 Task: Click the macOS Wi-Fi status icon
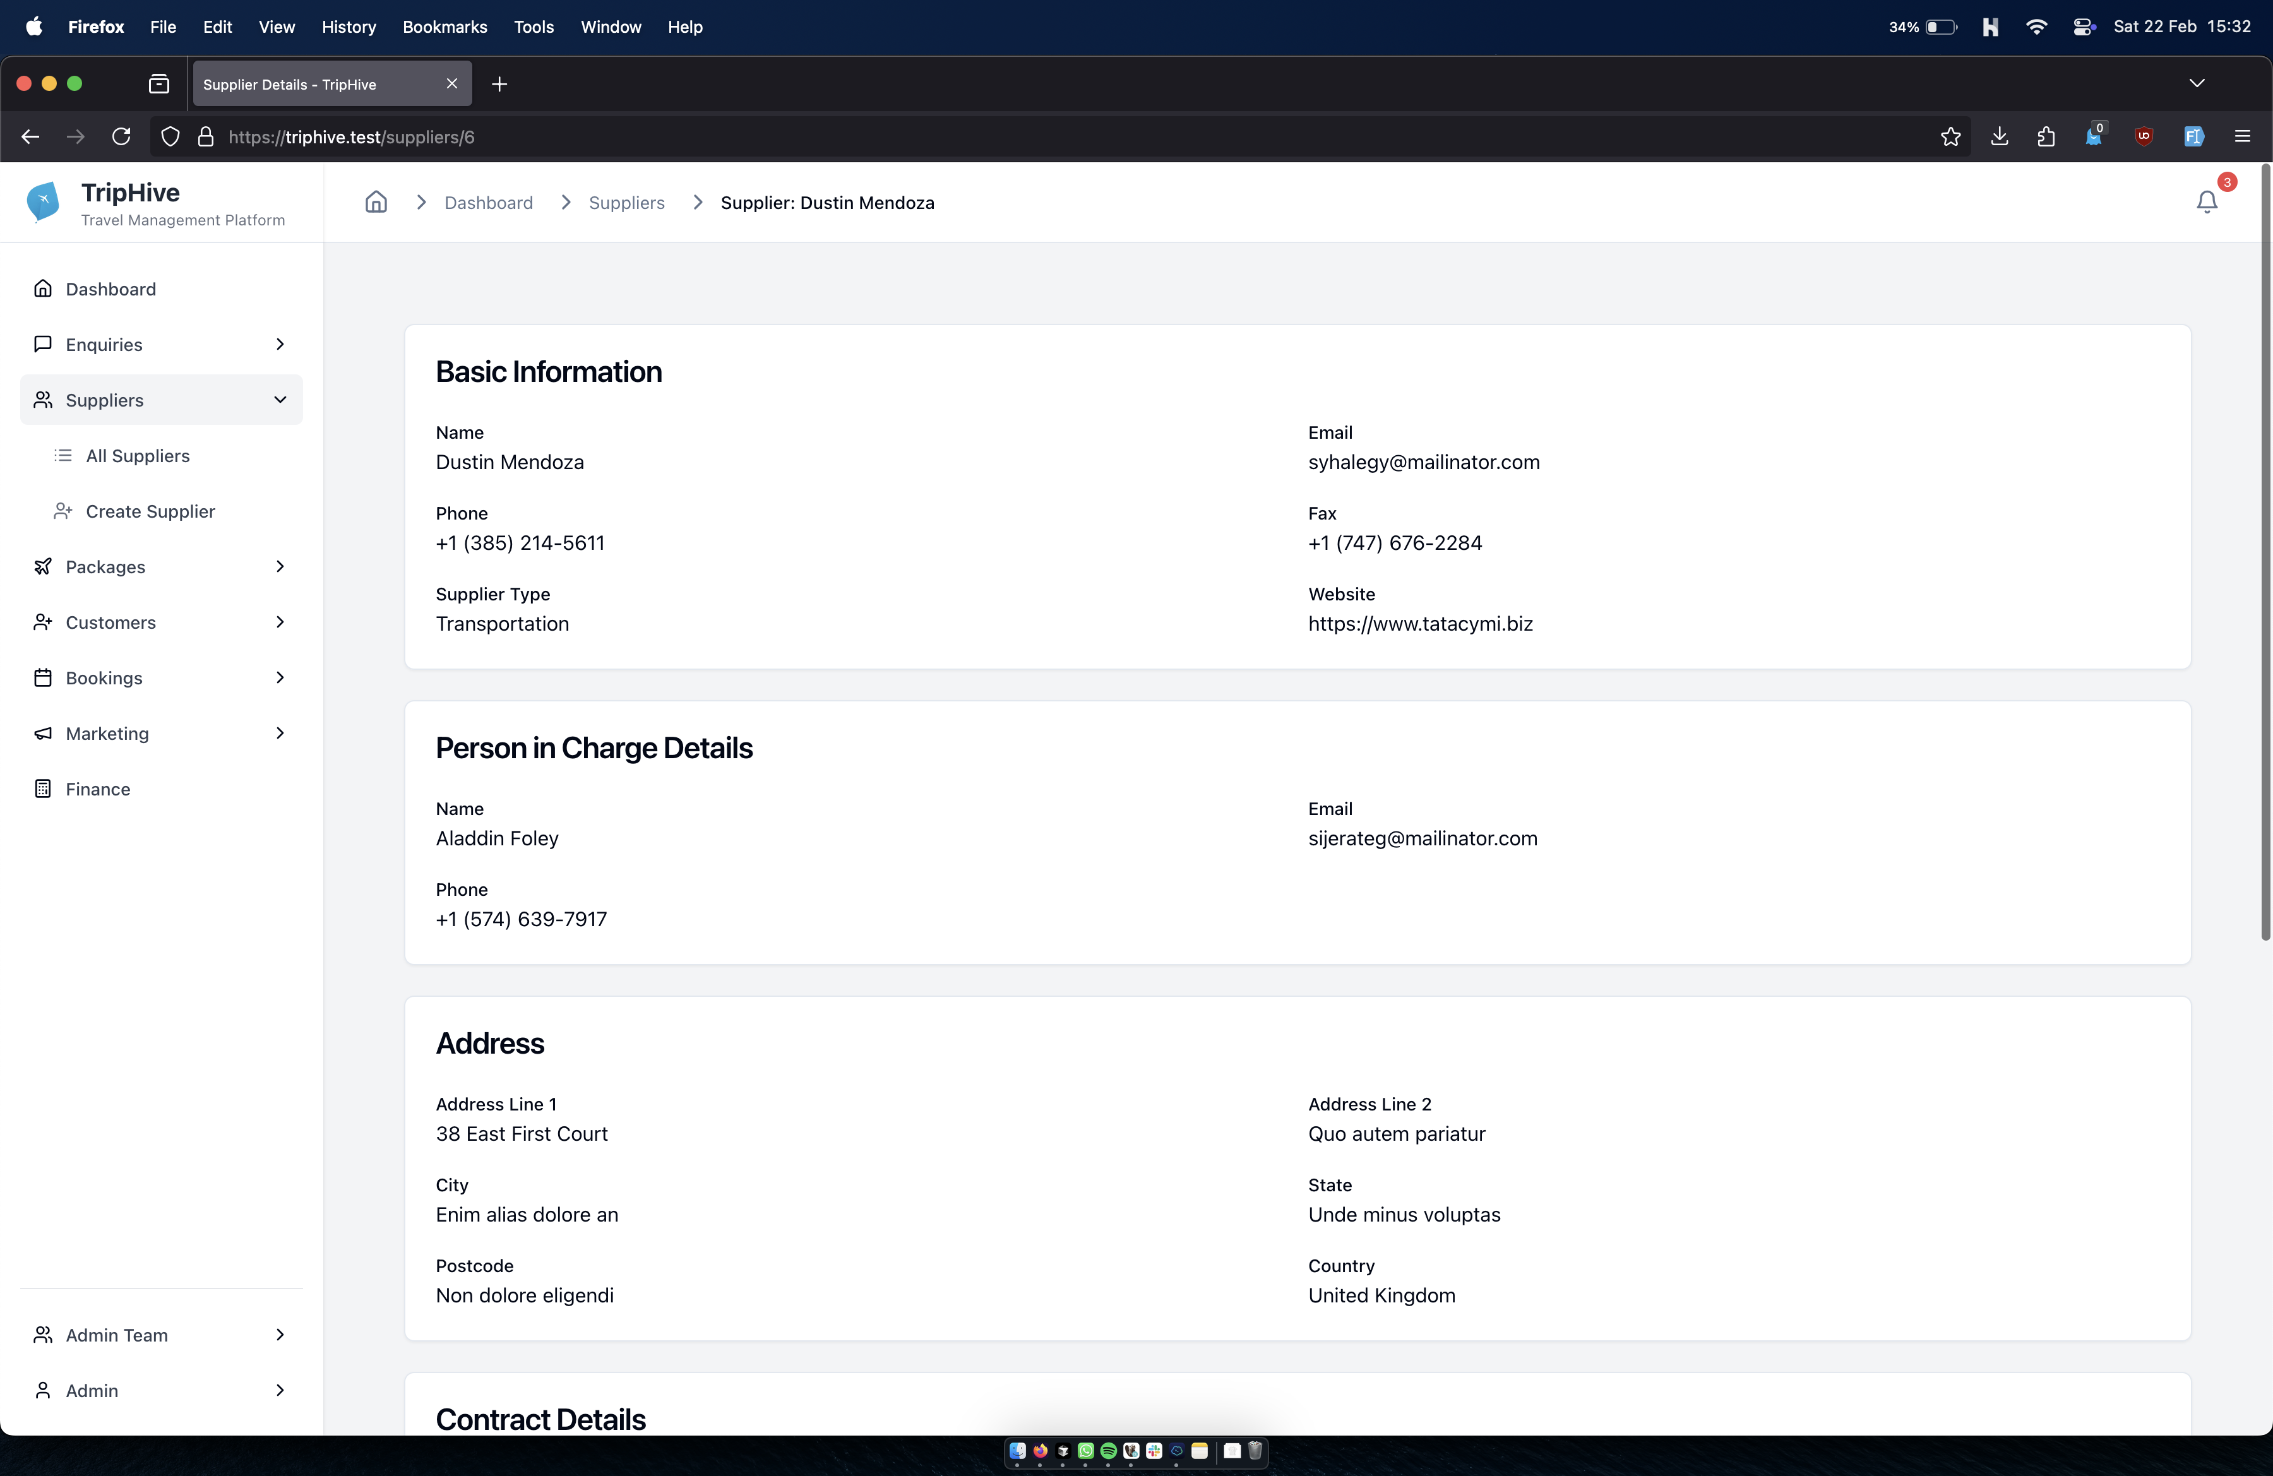(x=2036, y=27)
